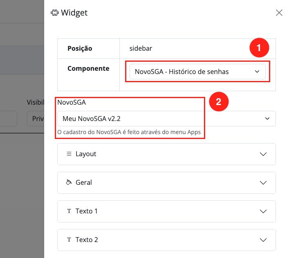Screen dimensions: 289x258
Task: Open the Componente dropdown
Action: 197,72
